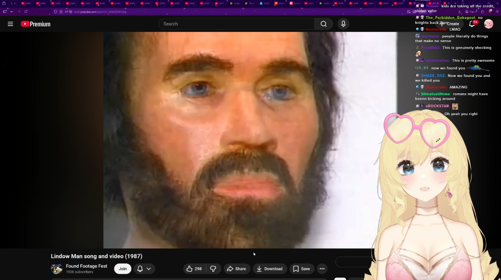The height and width of the screenshot is (280, 501).
Task: Go forward in the browser
Action: pyautogui.click(x=19, y=12)
